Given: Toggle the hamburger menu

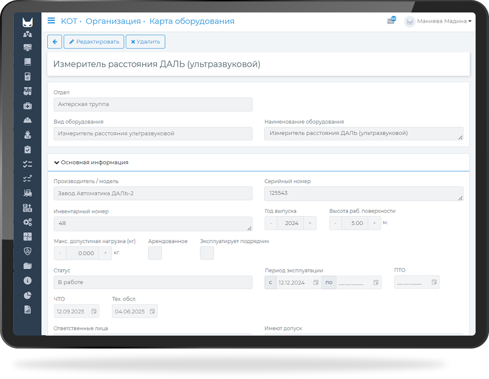Looking at the screenshot, I should pos(51,21).
